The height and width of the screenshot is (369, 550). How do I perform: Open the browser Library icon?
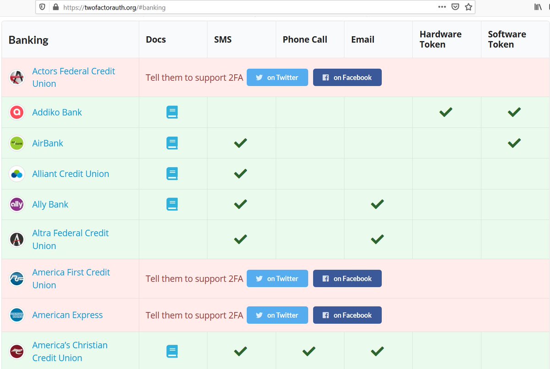point(538,7)
